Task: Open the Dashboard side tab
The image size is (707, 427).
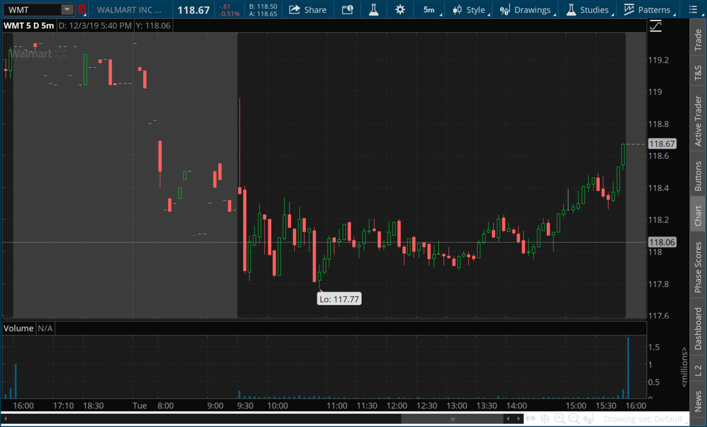Action: [x=698, y=327]
